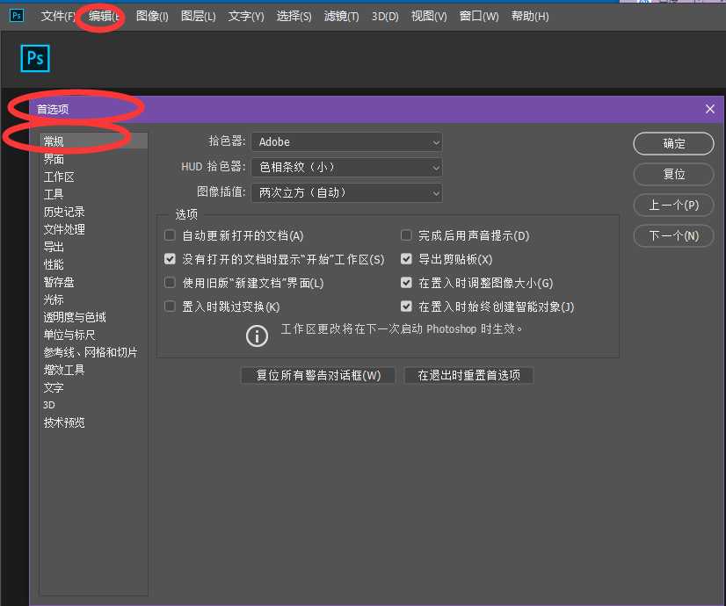Select 暂存盘 category
This screenshot has width=726, height=606.
coord(59,282)
